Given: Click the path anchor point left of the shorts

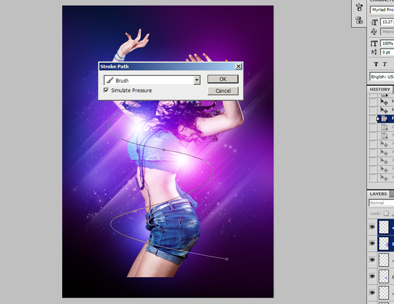Looking at the screenshot, I should (x=134, y=211).
